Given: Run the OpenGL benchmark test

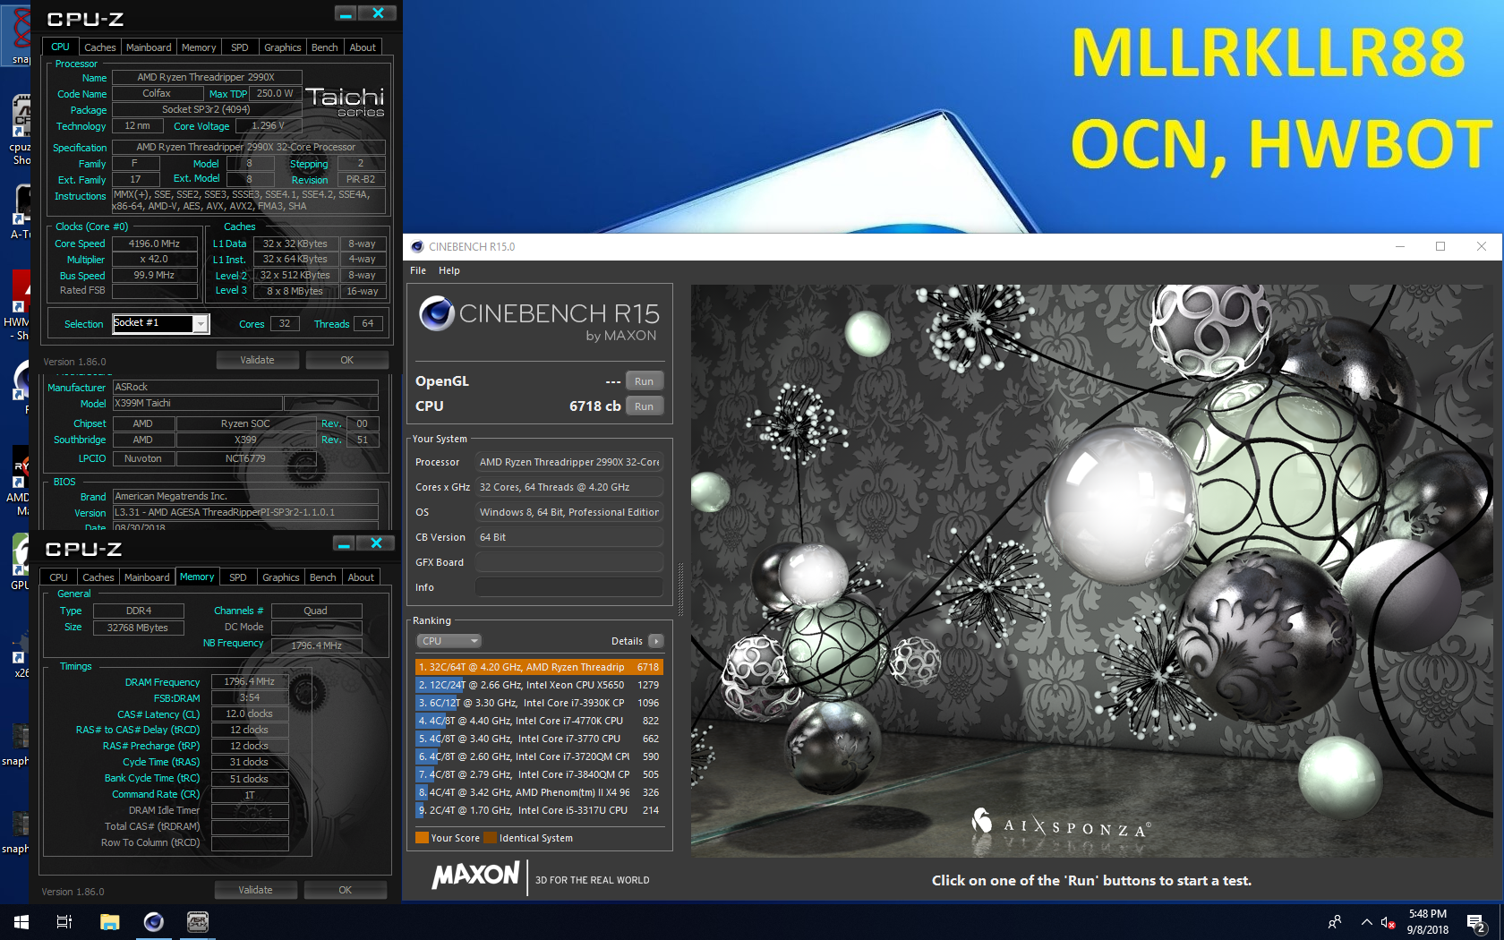Looking at the screenshot, I should point(645,381).
